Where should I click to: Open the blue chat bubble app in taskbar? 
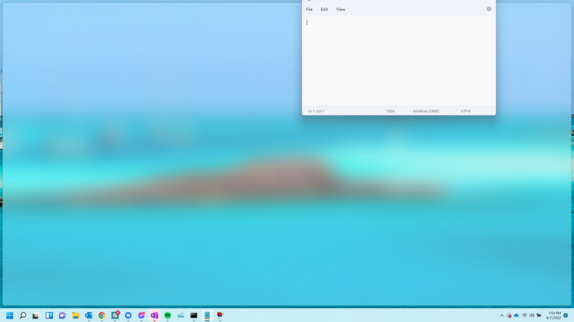tap(128, 316)
